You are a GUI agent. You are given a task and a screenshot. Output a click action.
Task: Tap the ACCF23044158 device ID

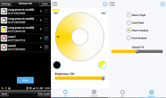coord(16,31)
